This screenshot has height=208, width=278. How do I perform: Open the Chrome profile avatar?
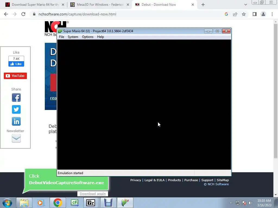click(263, 14)
